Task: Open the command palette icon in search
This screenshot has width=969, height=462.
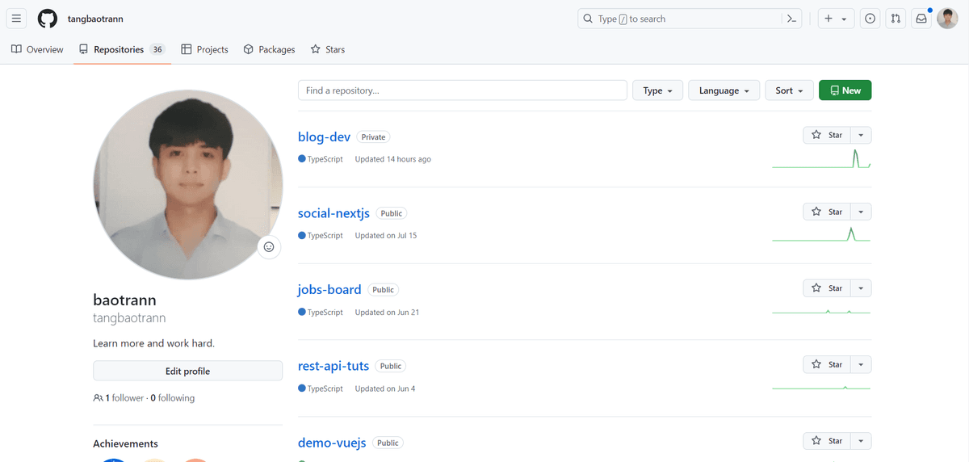Action: tap(792, 19)
